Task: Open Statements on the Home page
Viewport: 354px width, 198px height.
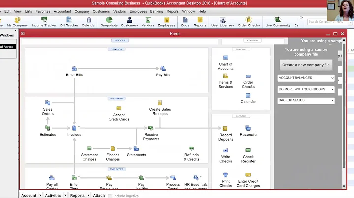Action: tap(136, 151)
